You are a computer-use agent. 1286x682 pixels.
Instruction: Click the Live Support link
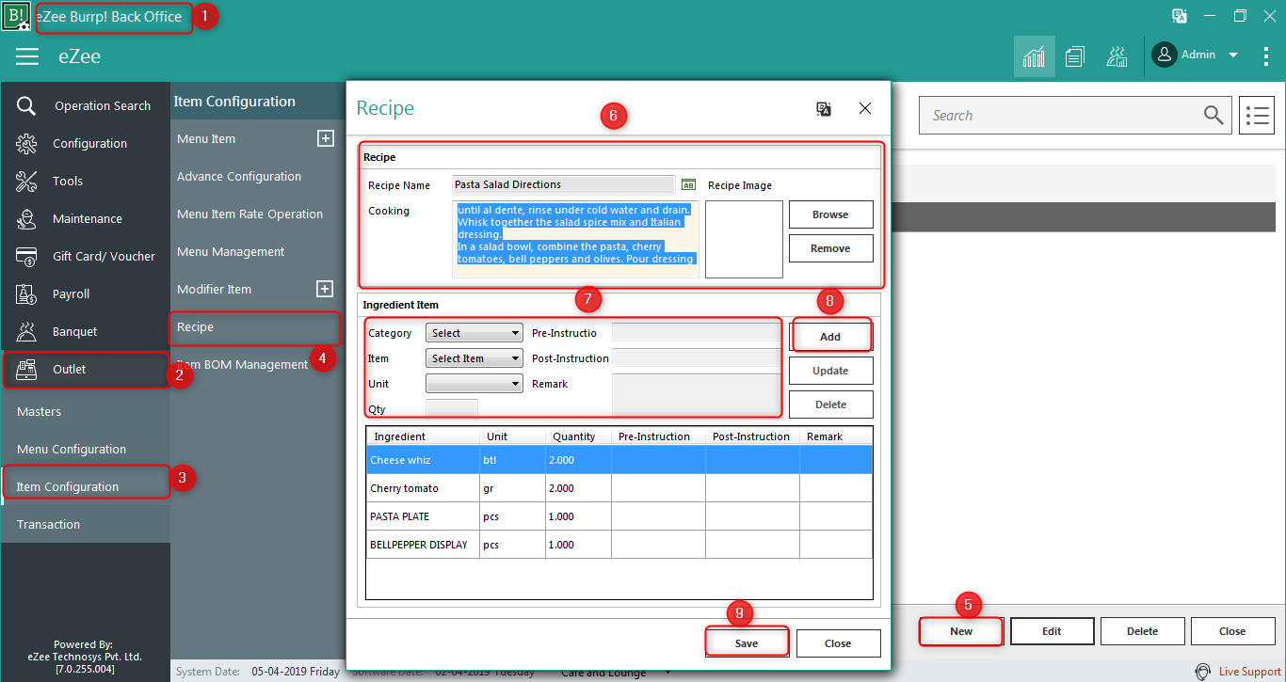(x=1250, y=672)
